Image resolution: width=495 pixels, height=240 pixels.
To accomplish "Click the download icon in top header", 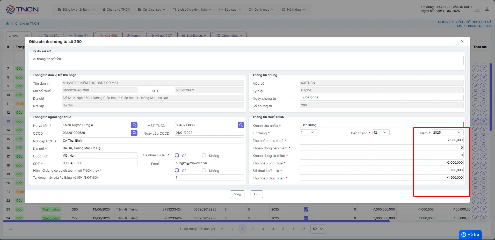I will click(477, 10).
